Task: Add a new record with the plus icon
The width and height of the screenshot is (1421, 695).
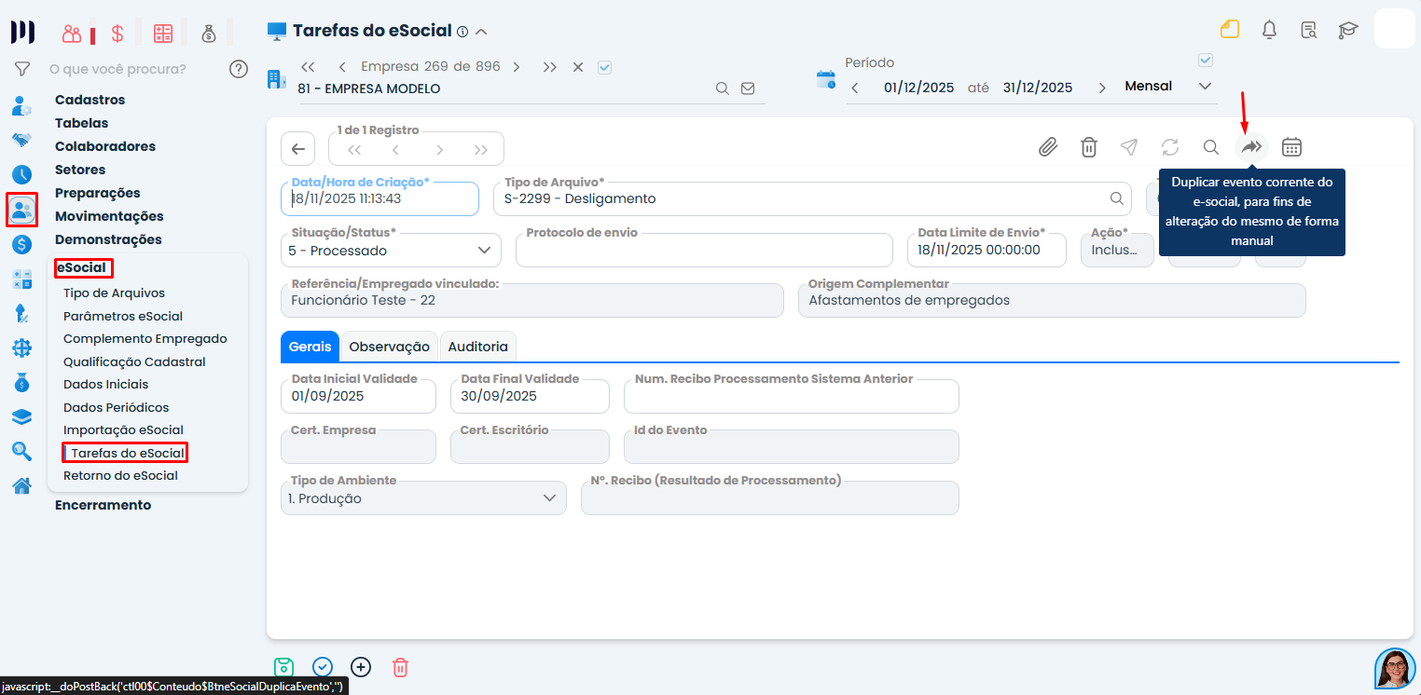Action: tap(361, 667)
